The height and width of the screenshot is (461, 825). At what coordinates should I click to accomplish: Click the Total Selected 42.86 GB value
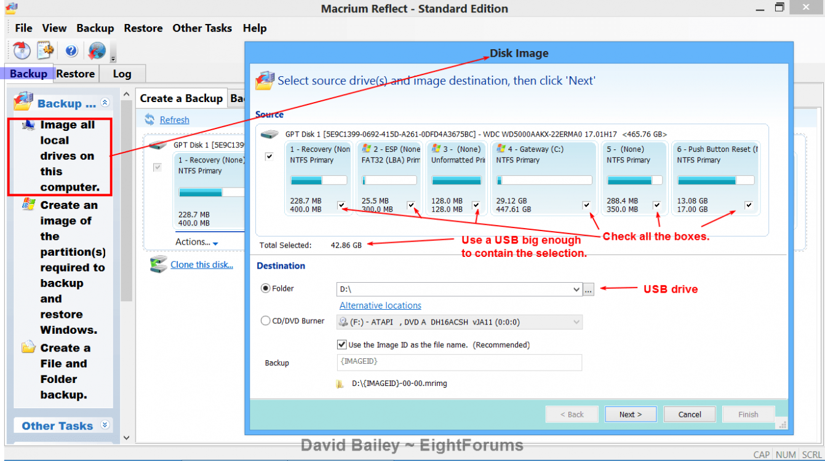coord(346,245)
